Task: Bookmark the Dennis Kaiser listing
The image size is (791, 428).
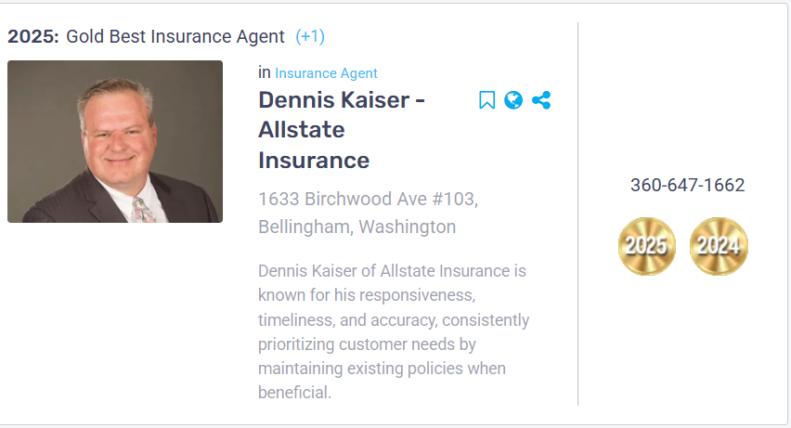Action: tap(487, 100)
